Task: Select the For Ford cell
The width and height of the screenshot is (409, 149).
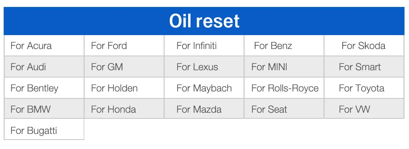Action: pos(124,46)
